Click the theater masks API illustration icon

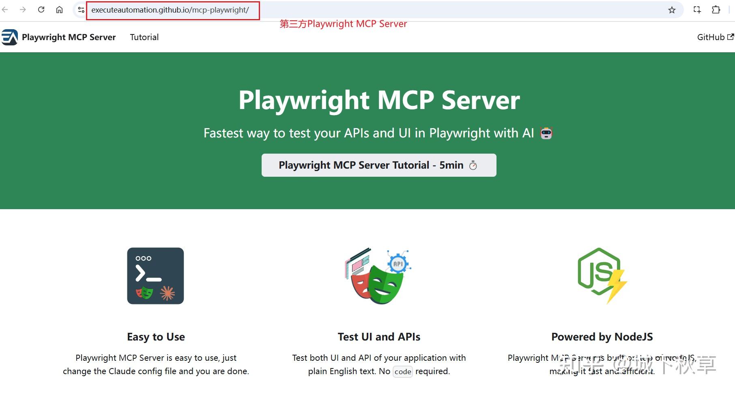point(377,276)
